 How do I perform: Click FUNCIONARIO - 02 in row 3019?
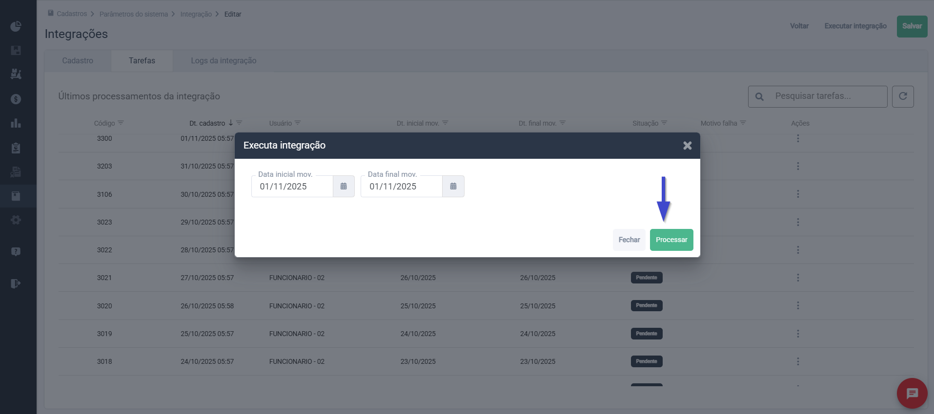pyautogui.click(x=297, y=334)
